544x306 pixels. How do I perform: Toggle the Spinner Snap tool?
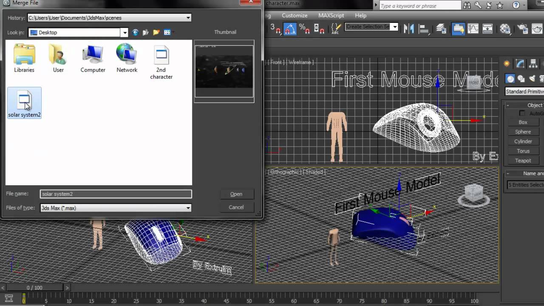point(319,28)
